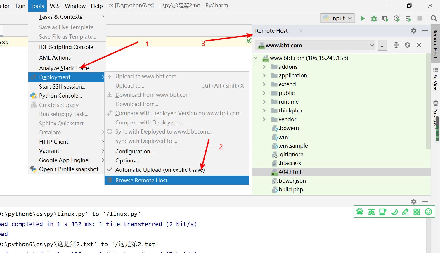Select 404.html in remote tree
The image size is (440, 253).
(341, 172)
